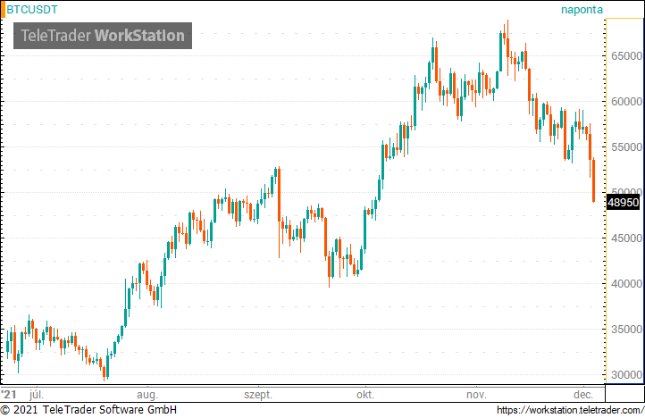The height and width of the screenshot is (418, 645).
Task: Click the 'aug.' month label
Action: [x=147, y=395]
